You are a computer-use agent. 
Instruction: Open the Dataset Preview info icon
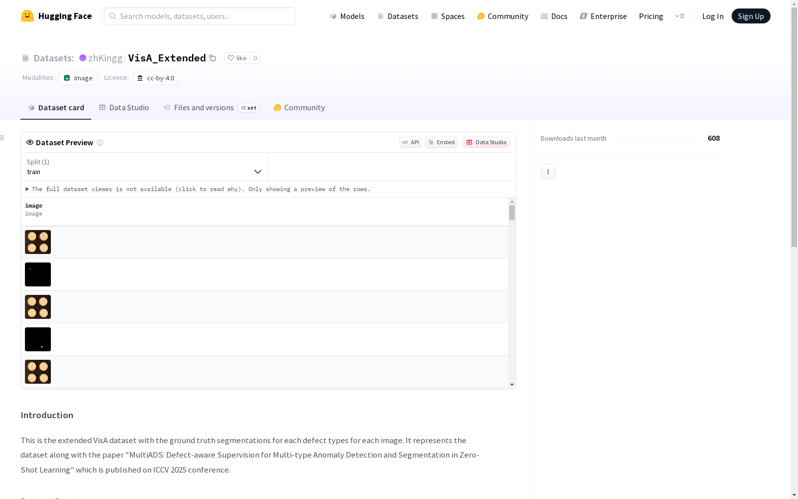click(100, 143)
